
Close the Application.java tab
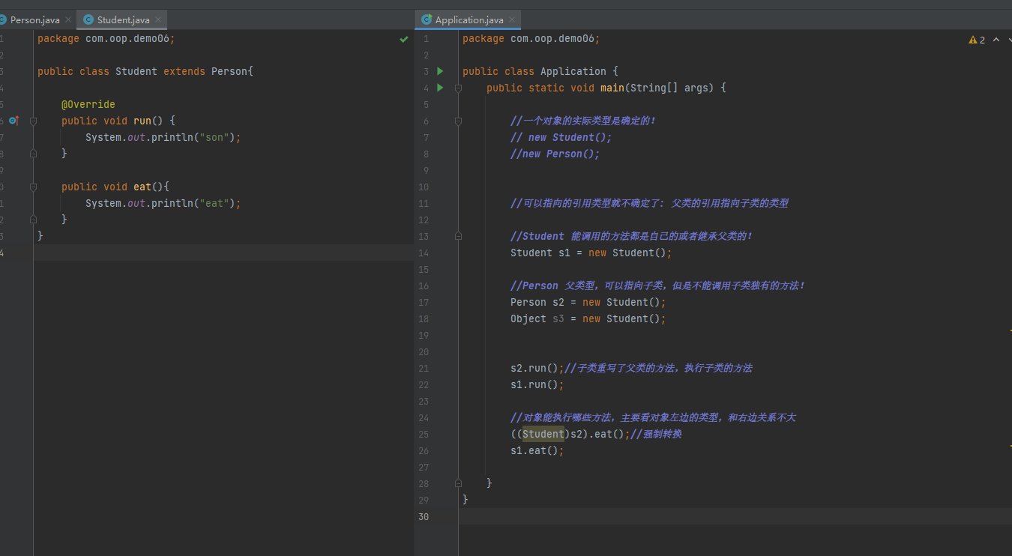[x=511, y=20]
